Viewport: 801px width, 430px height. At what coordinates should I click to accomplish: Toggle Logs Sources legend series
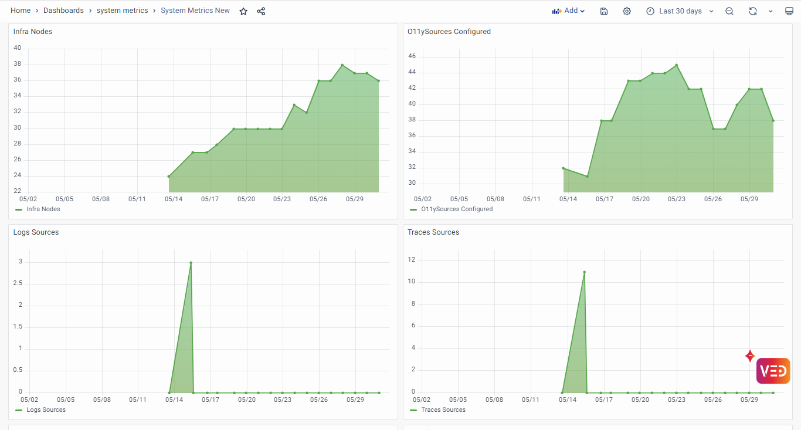(x=46, y=410)
